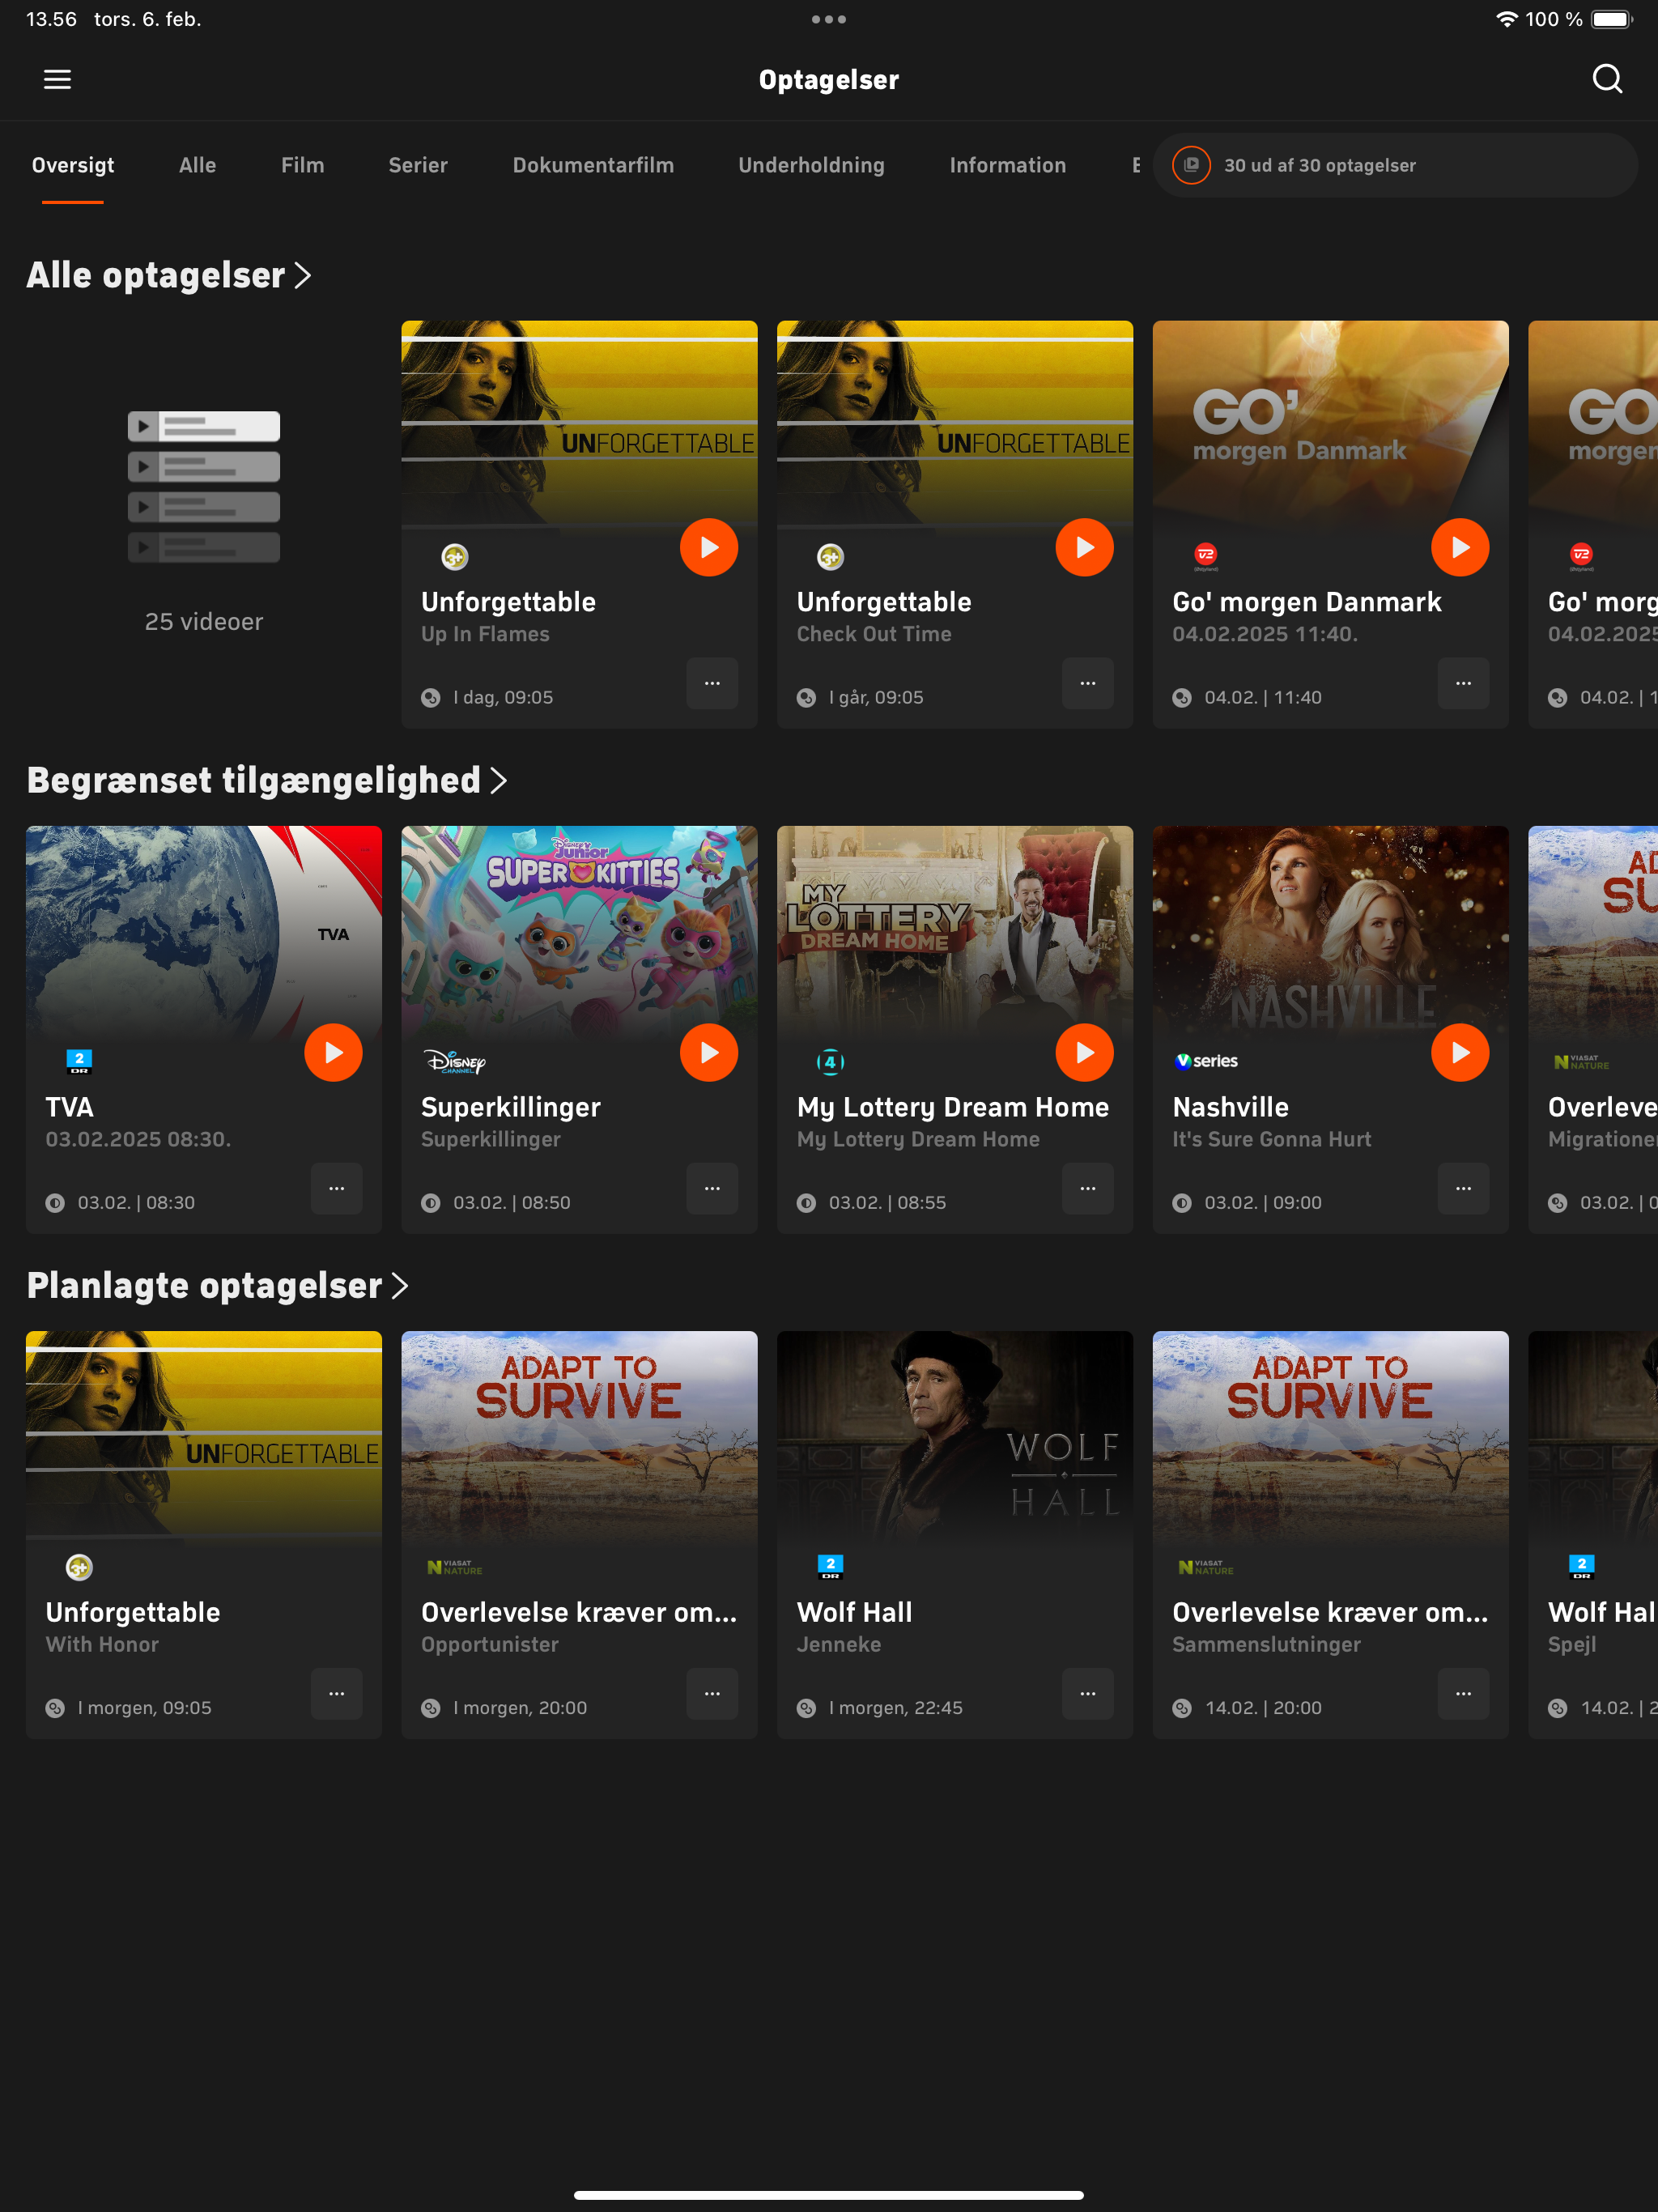Play Unforgettable Up In Flames
Image resolution: width=1658 pixels, height=2212 pixels.
tap(709, 547)
